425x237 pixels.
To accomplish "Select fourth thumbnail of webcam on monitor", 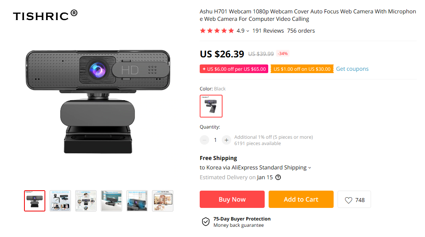I will 111,201.
